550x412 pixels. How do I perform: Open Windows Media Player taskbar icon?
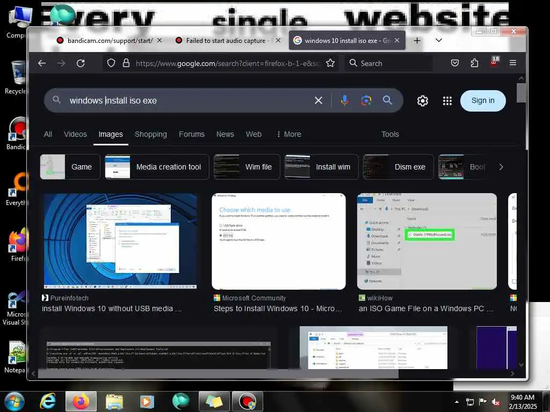pos(147,401)
